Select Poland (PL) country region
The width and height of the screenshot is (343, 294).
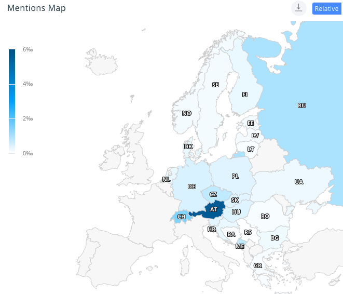point(235,176)
